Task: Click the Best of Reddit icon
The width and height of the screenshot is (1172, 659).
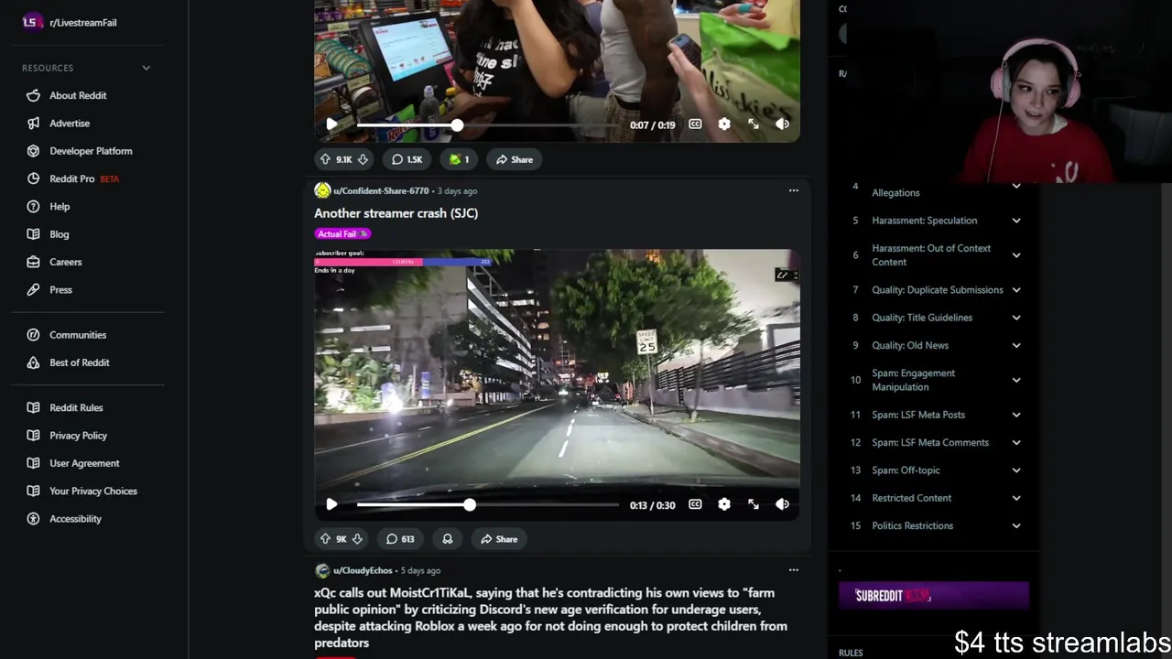Action: 34,362
